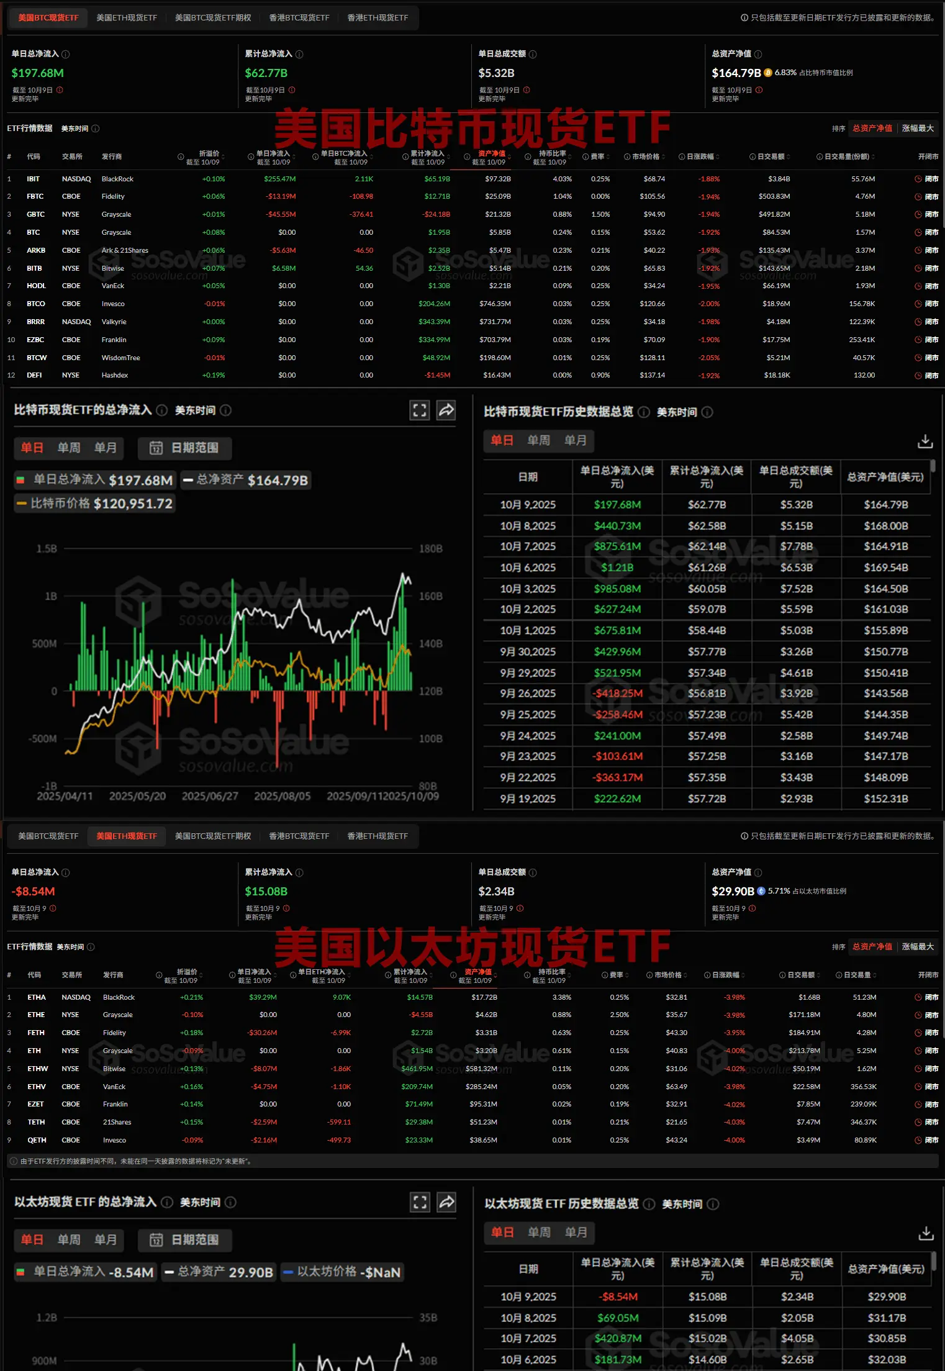Image resolution: width=945 pixels, height=1371 pixels.
Task: Click red alert icon under $197.68M date
Action: click(x=60, y=90)
